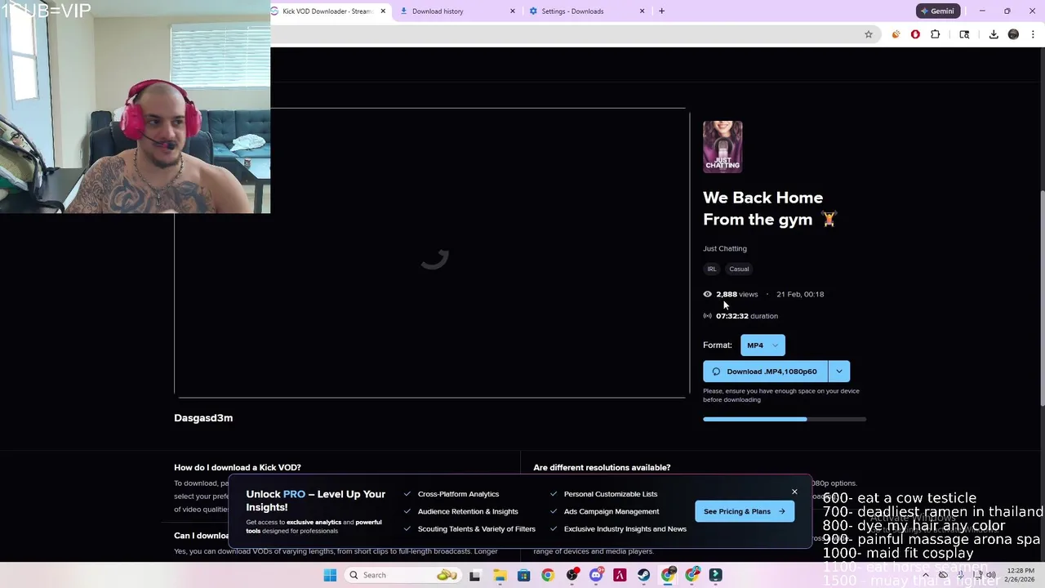Open Discord from the taskbar

tap(596, 575)
